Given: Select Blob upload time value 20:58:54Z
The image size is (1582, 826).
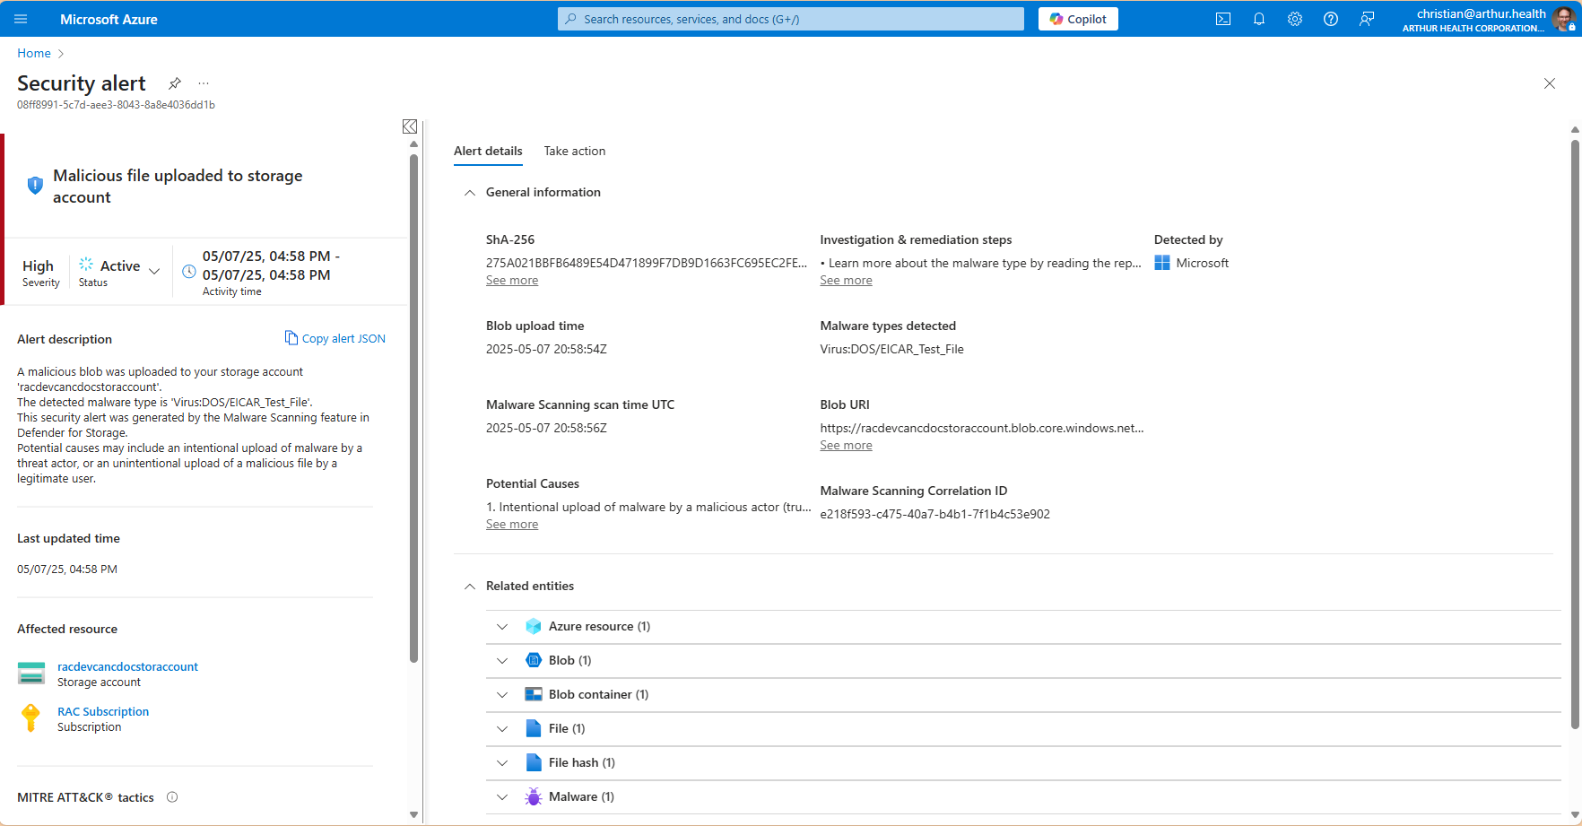Looking at the screenshot, I should (x=546, y=349).
